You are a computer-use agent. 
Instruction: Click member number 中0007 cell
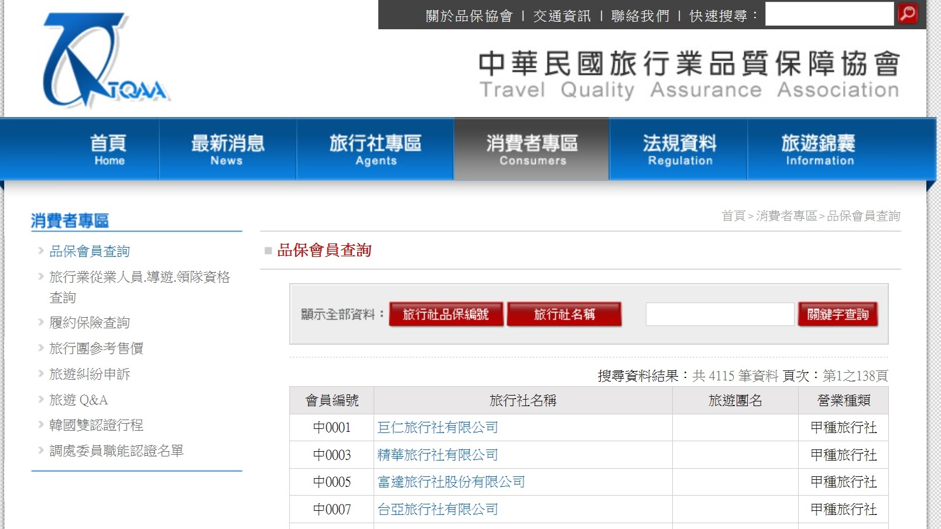tap(331, 509)
